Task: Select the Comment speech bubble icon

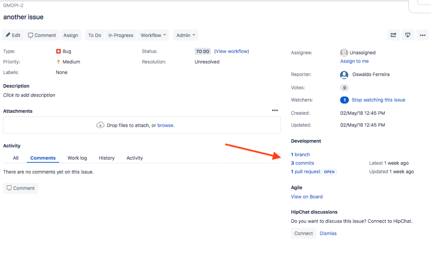Action: pyautogui.click(x=31, y=35)
